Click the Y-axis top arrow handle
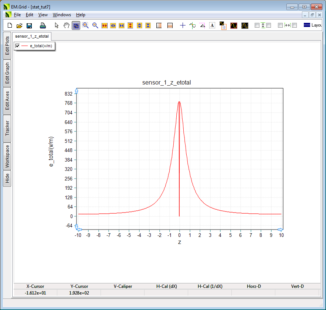This screenshot has width=326, height=310. [77, 90]
